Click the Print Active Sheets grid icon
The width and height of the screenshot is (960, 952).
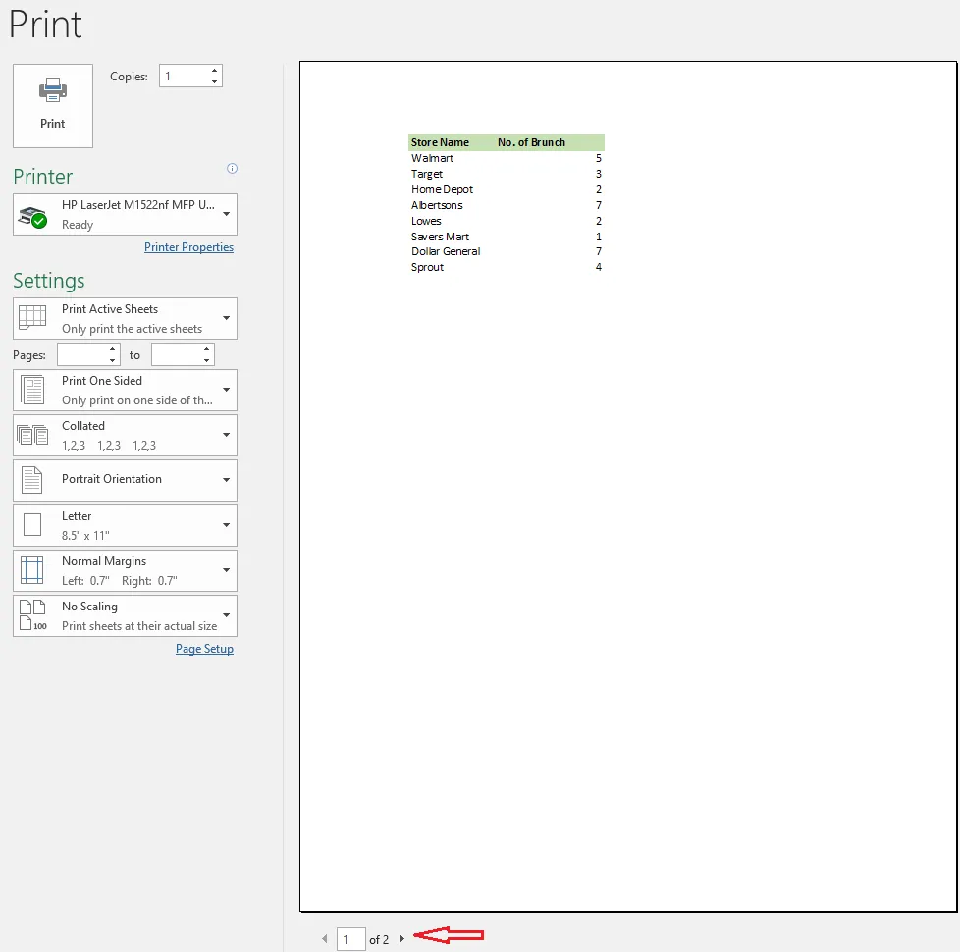31,317
